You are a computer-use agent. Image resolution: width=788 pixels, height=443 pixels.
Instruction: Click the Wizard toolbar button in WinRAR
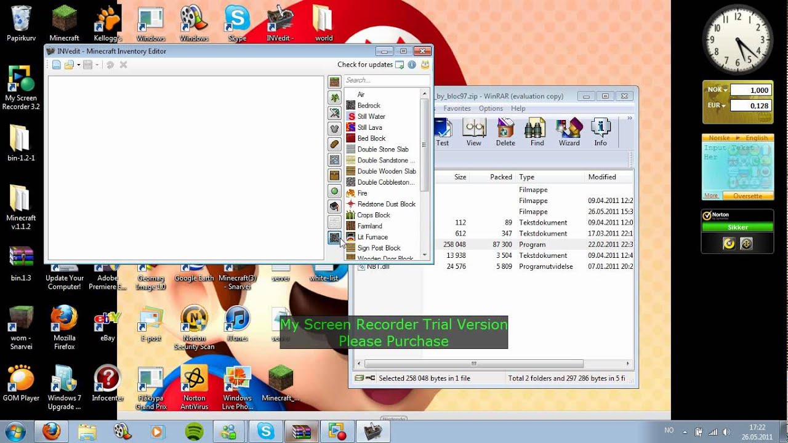(x=569, y=133)
